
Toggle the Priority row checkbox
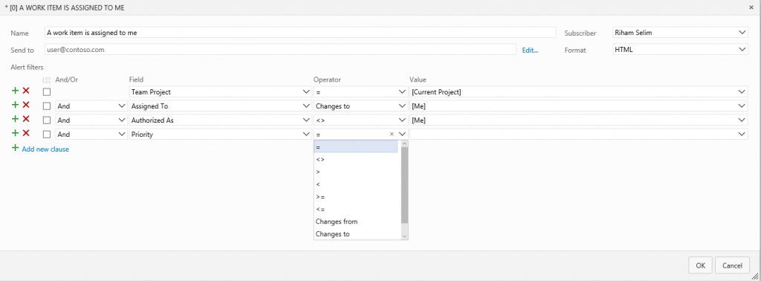pyautogui.click(x=47, y=134)
